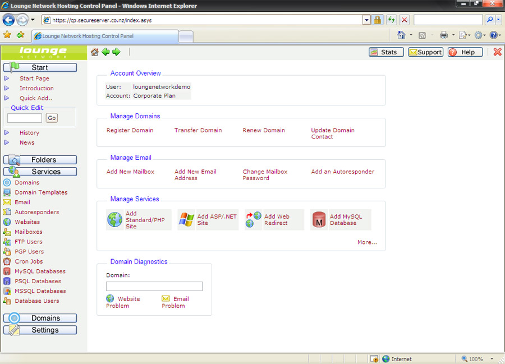Click the Add ASP/.NET Site icon
This screenshot has height=364, width=505.
tap(186, 219)
